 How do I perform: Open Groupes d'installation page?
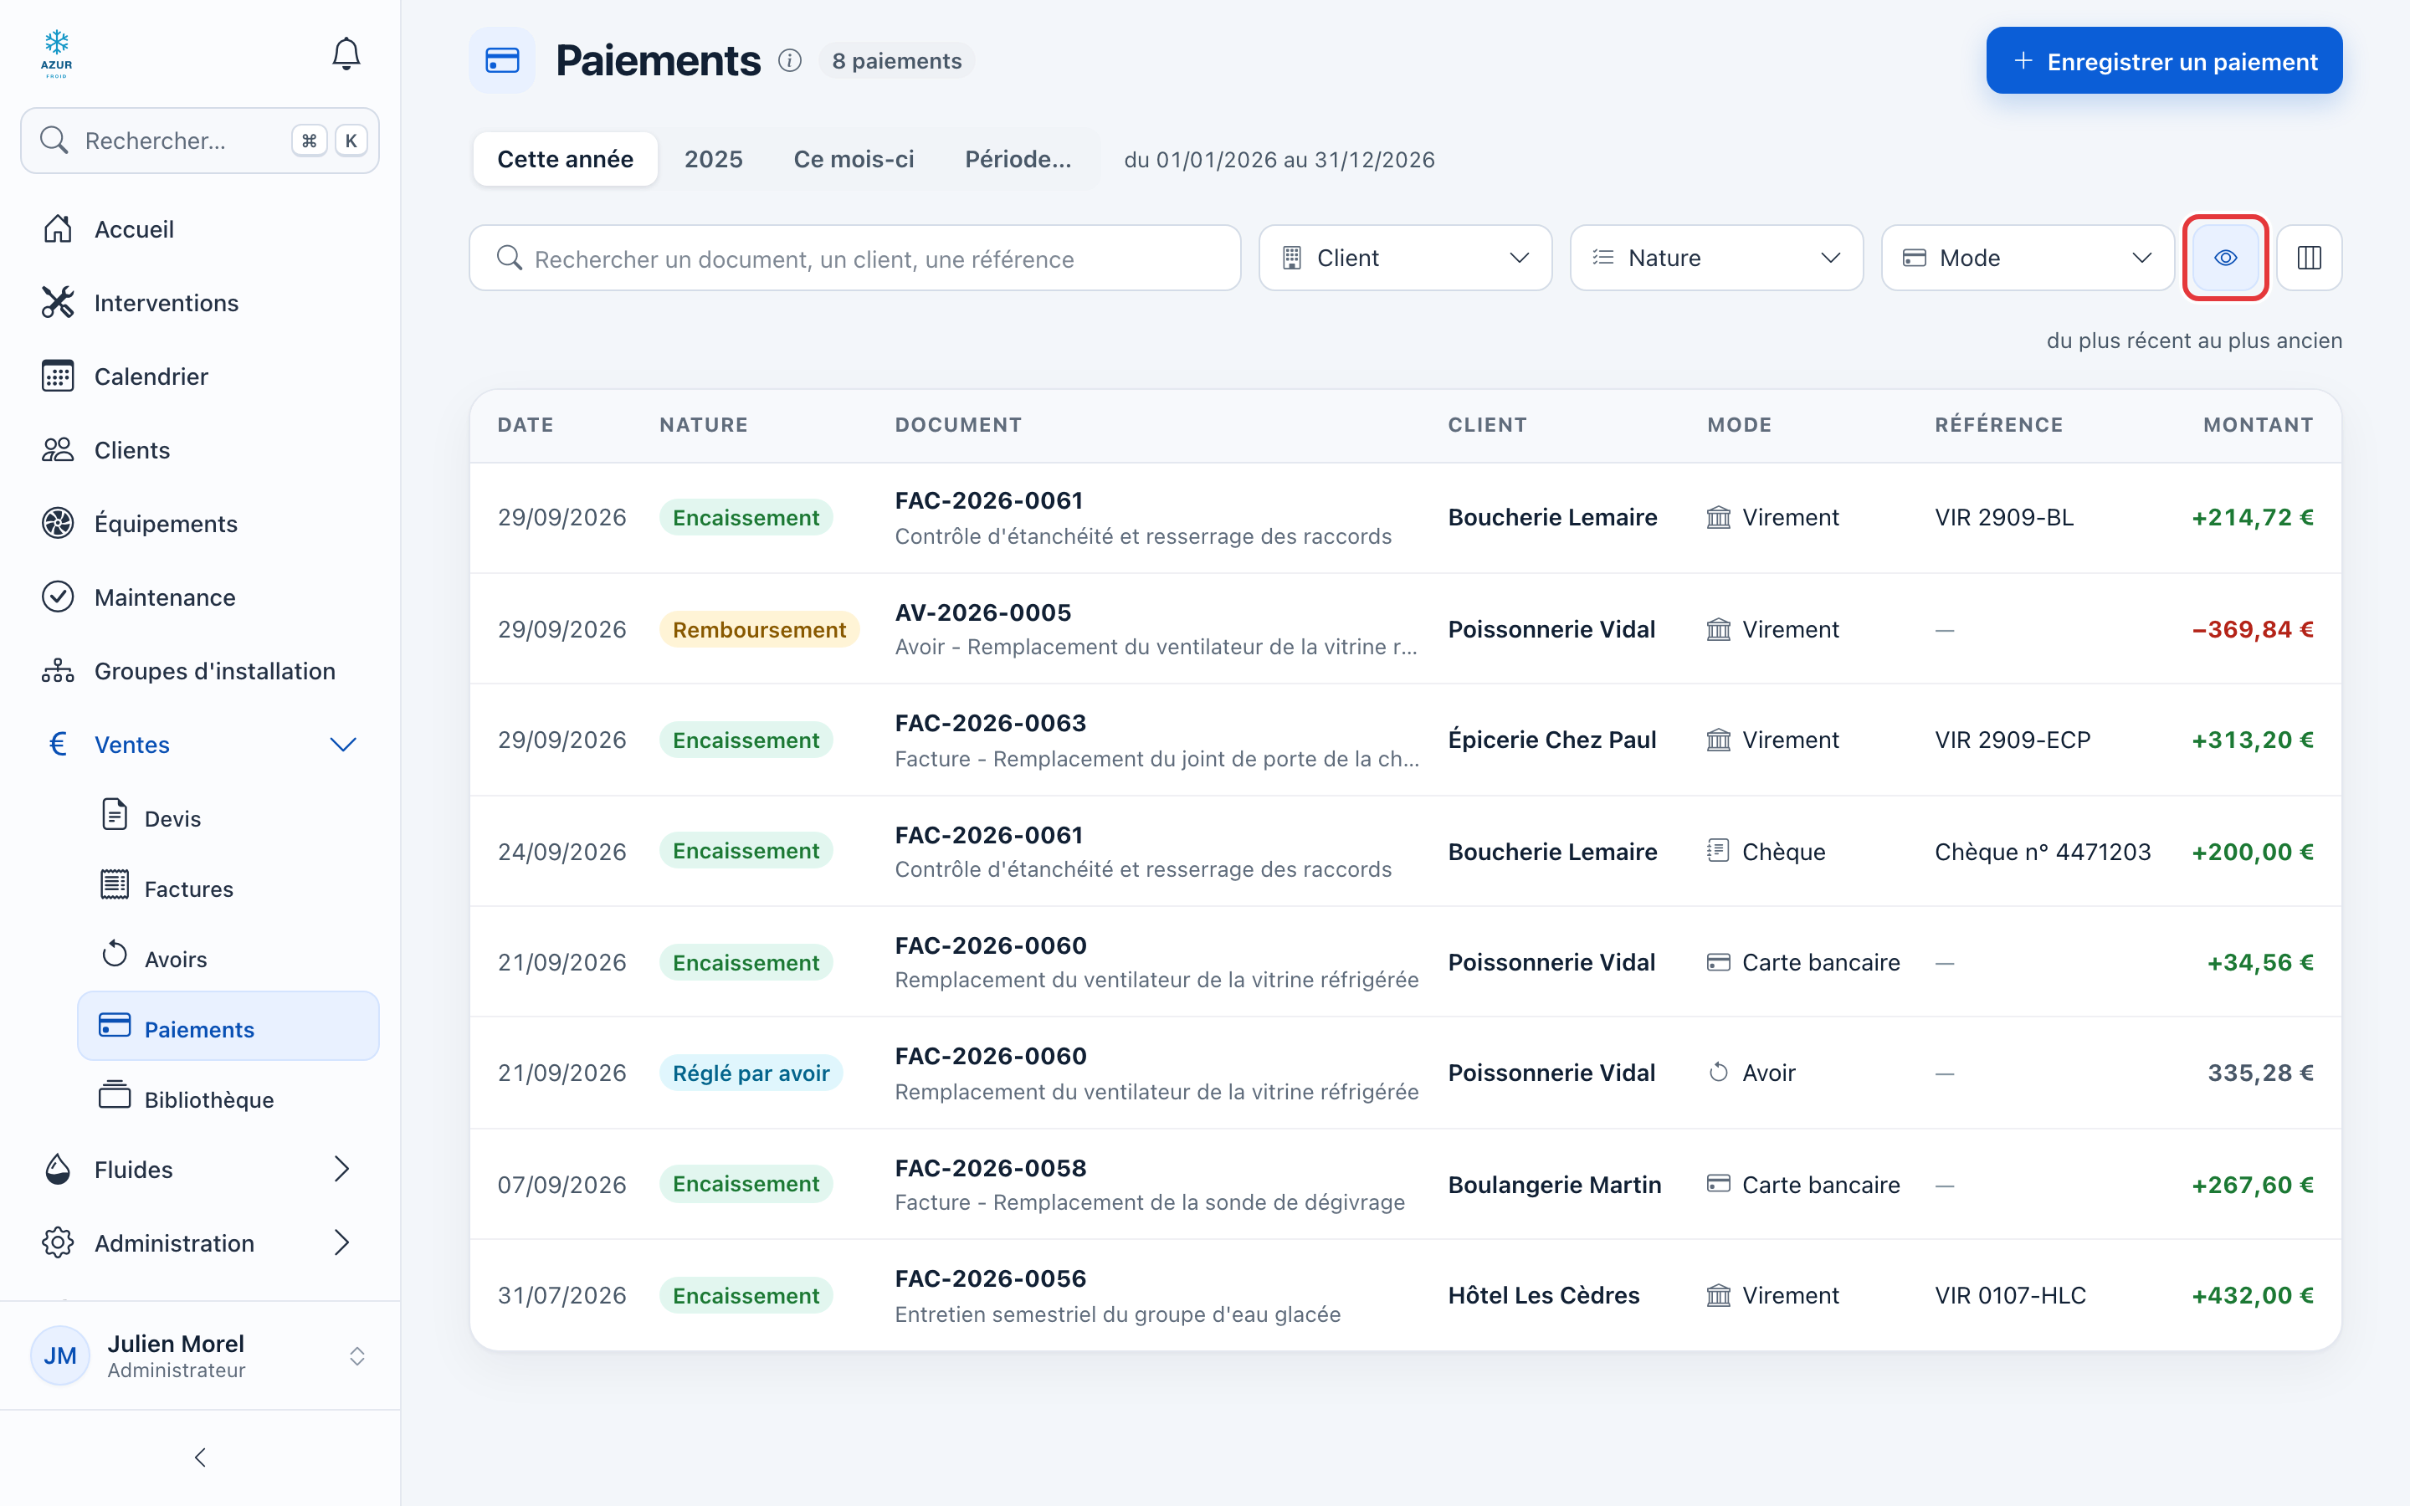coord(199,671)
